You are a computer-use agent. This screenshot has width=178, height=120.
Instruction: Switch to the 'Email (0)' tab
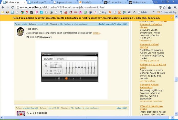coord(90,2)
